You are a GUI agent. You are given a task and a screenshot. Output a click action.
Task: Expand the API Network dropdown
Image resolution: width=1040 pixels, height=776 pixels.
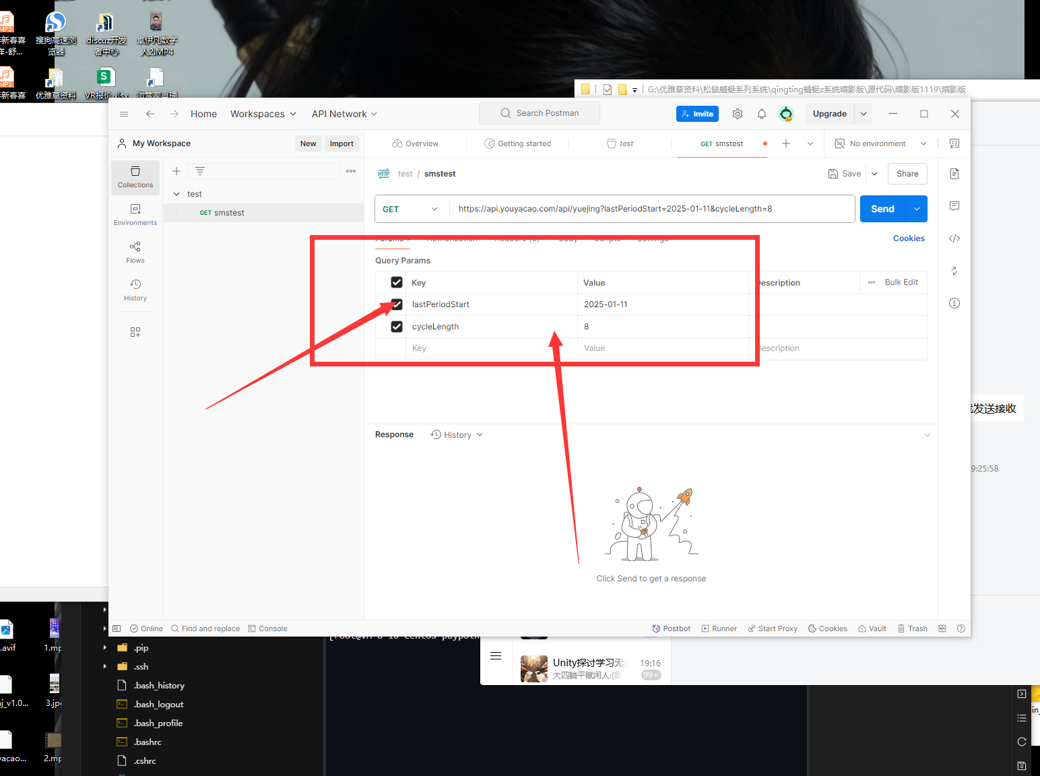point(344,114)
